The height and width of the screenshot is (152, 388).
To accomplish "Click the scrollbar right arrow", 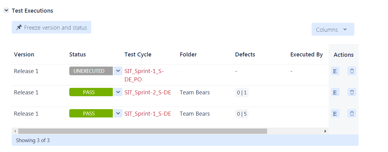I will point(325,131).
